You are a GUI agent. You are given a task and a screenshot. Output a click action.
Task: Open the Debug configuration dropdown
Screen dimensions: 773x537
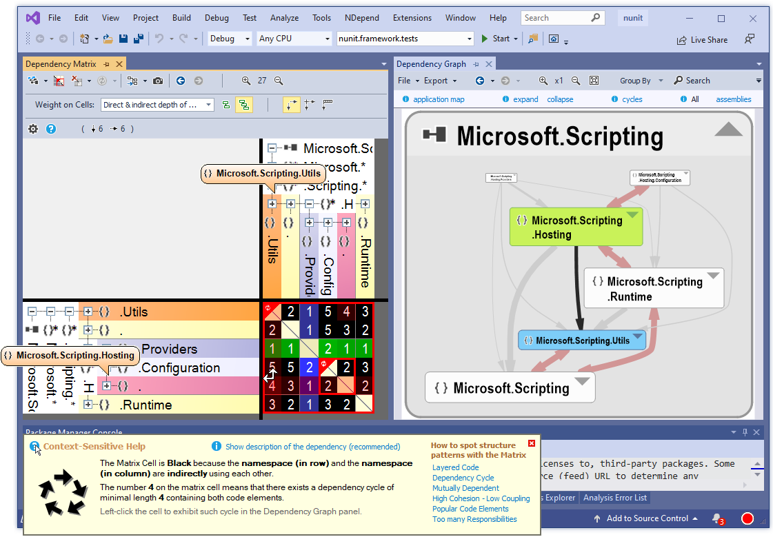(229, 39)
